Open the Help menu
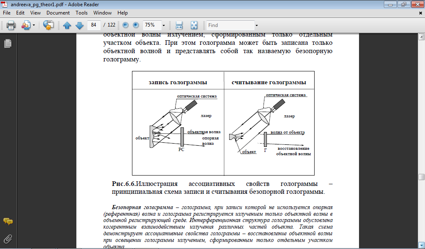 coord(122,13)
